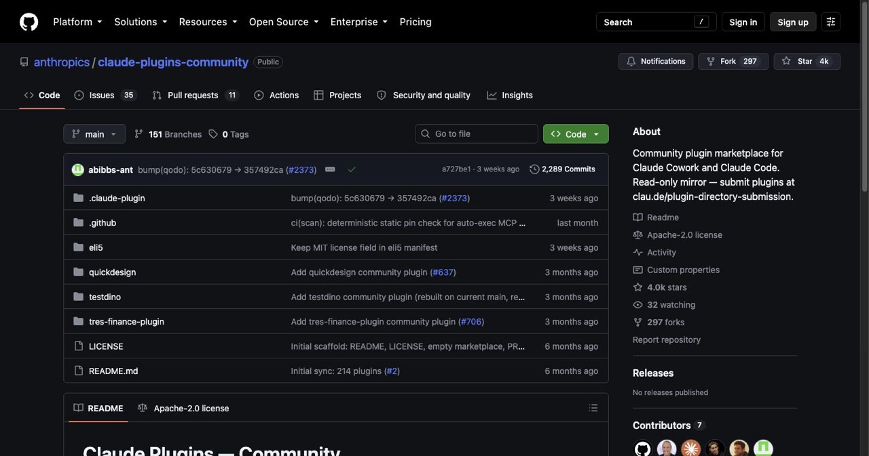Image resolution: width=869 pixels, height=456 pixels.
Task: Click the folder icon for .github
Action: [x=78, y=222]
